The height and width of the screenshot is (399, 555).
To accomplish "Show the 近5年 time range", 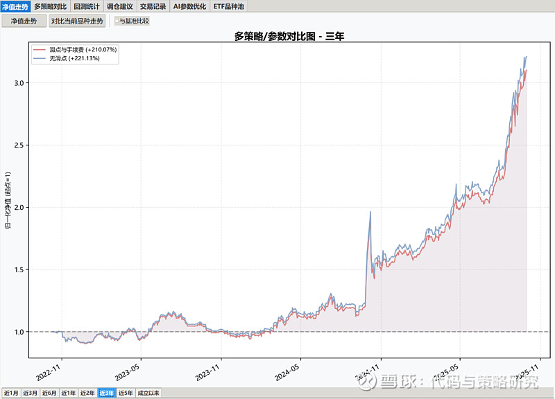I will 126,393.
